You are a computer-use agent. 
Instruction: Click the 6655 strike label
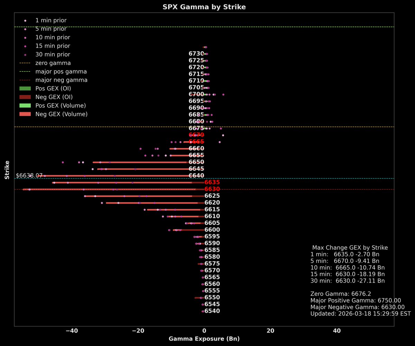(196, 155)
